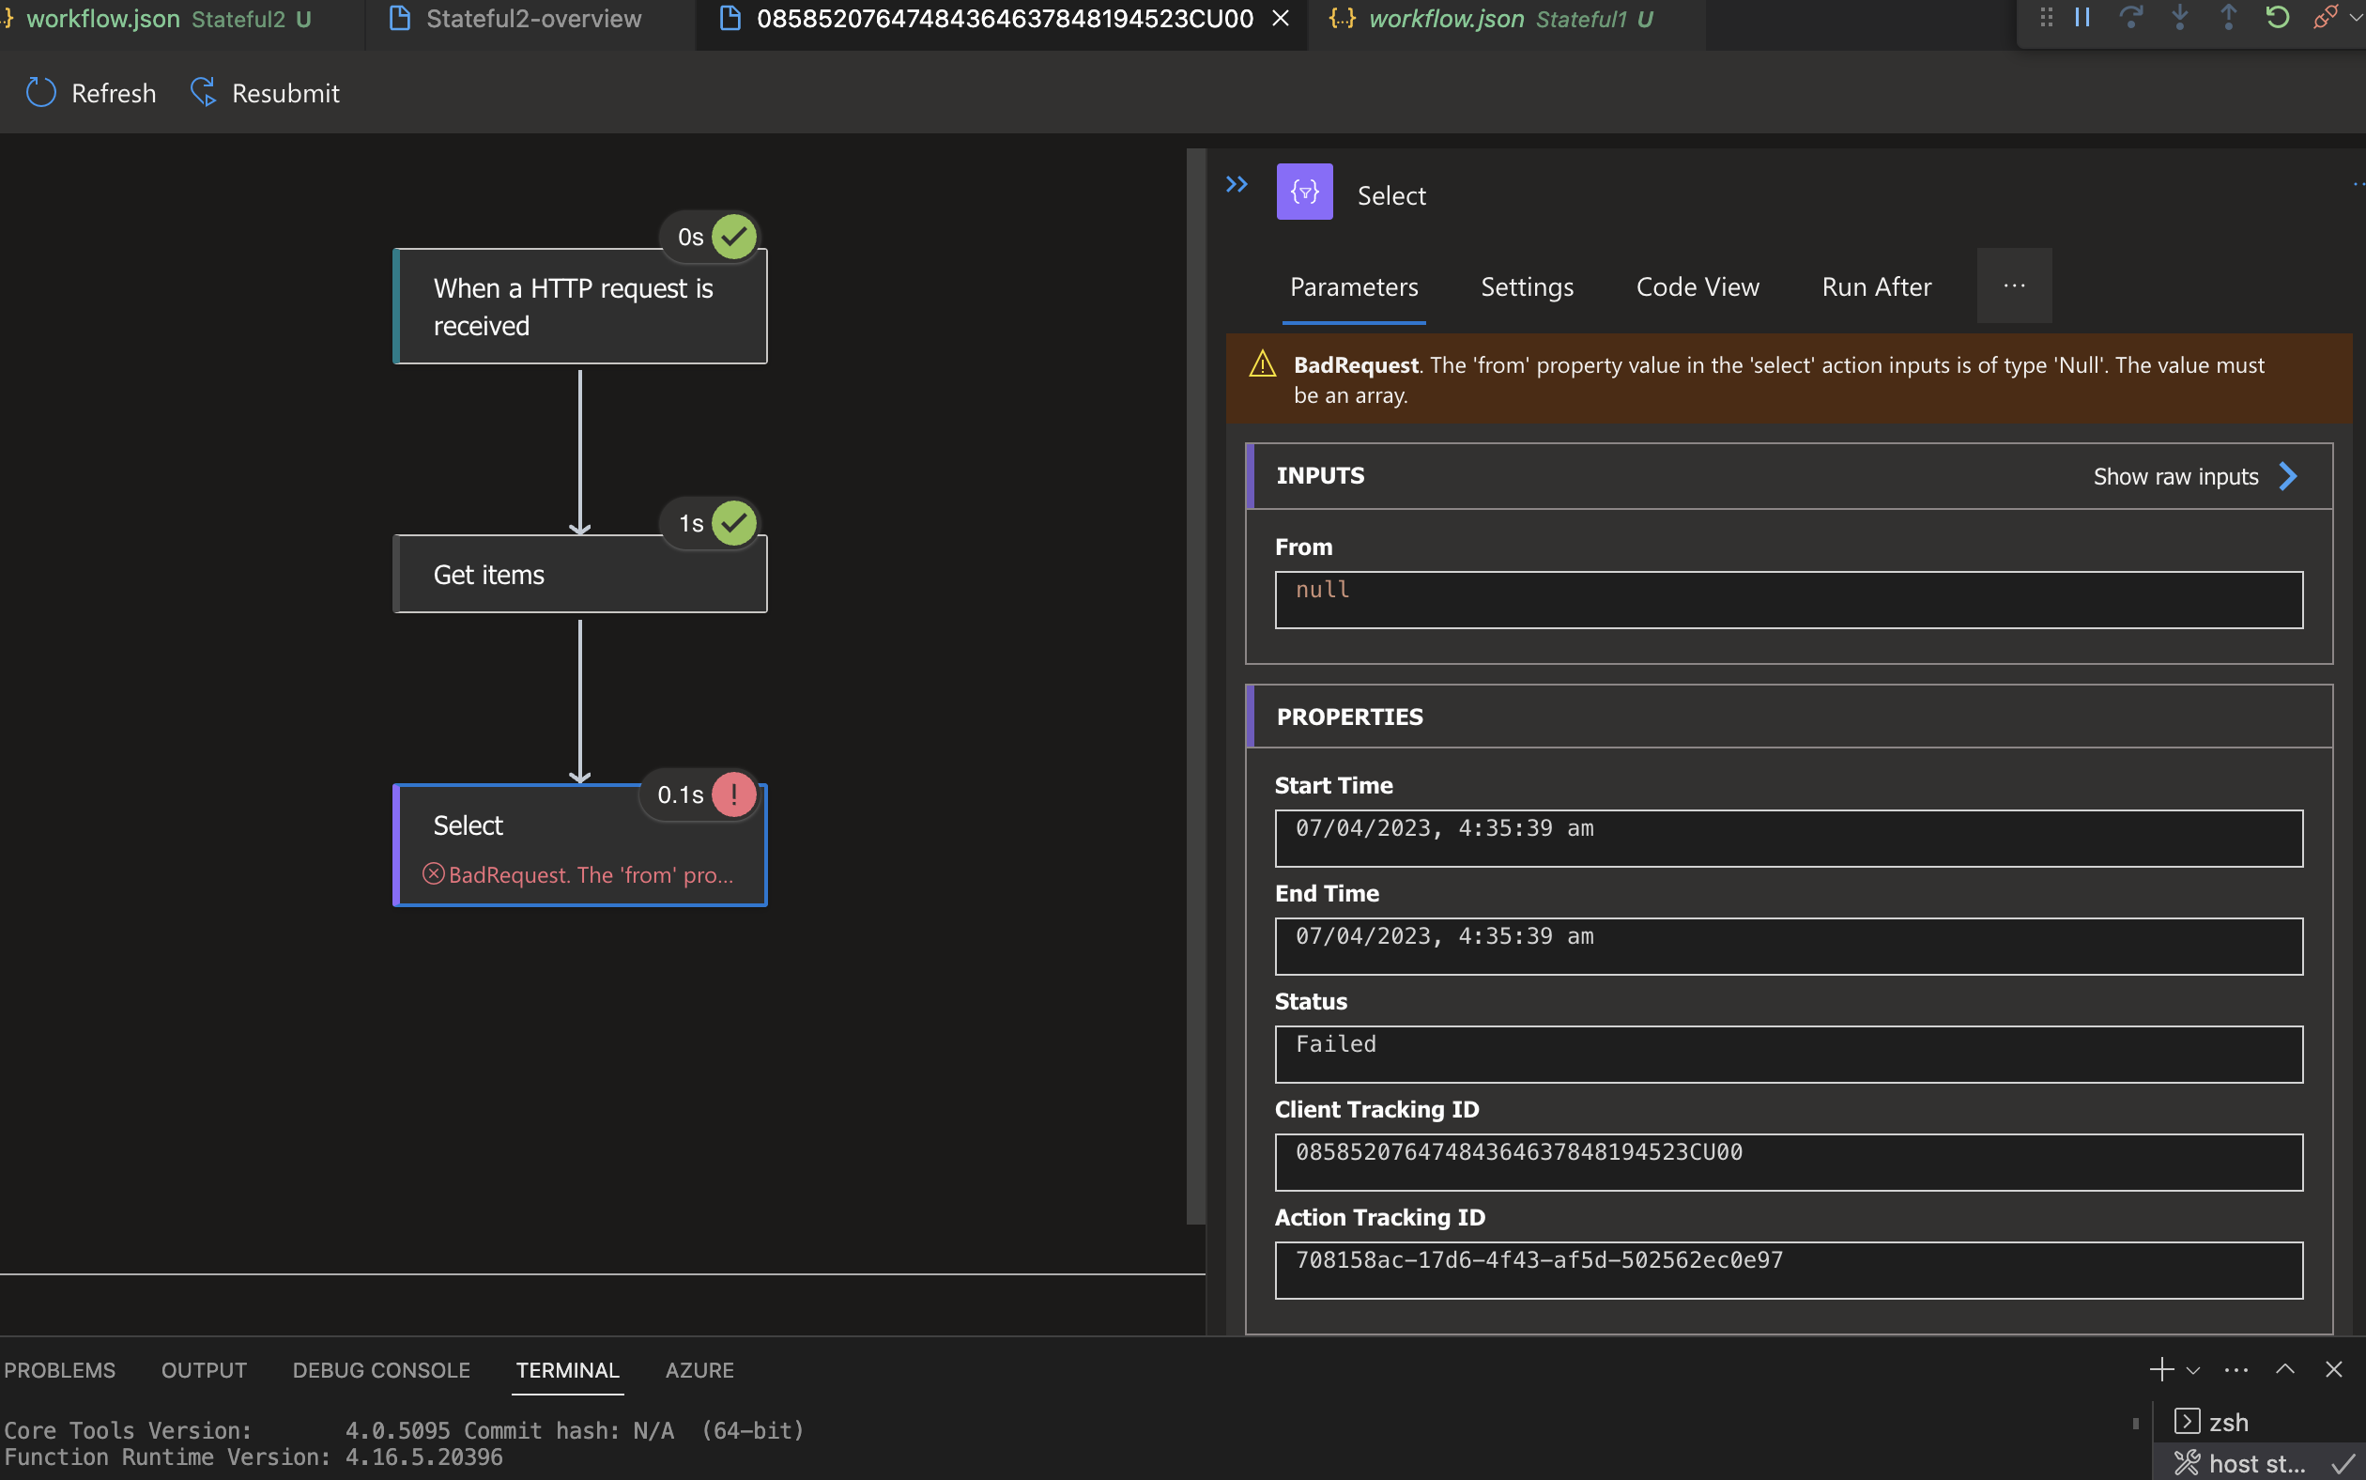Open the DEBUG CONSOLE panel tab
Viewport: 2366px width, 1480px height.
pyautogui.click(x=380, y=1369)
